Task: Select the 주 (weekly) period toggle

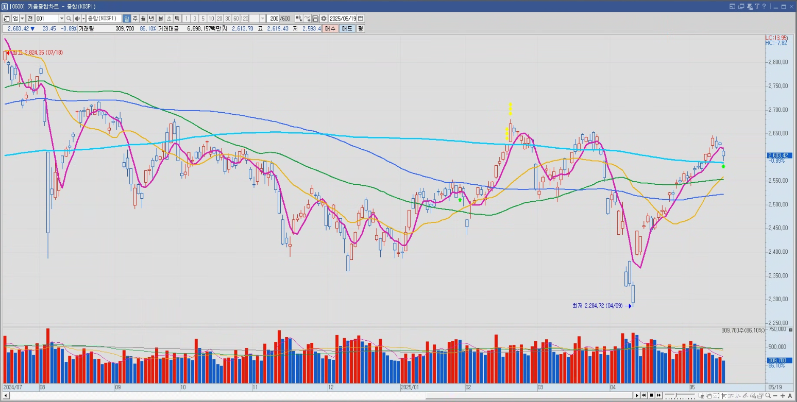Action: pyautogui.click(x=135, y=19)
